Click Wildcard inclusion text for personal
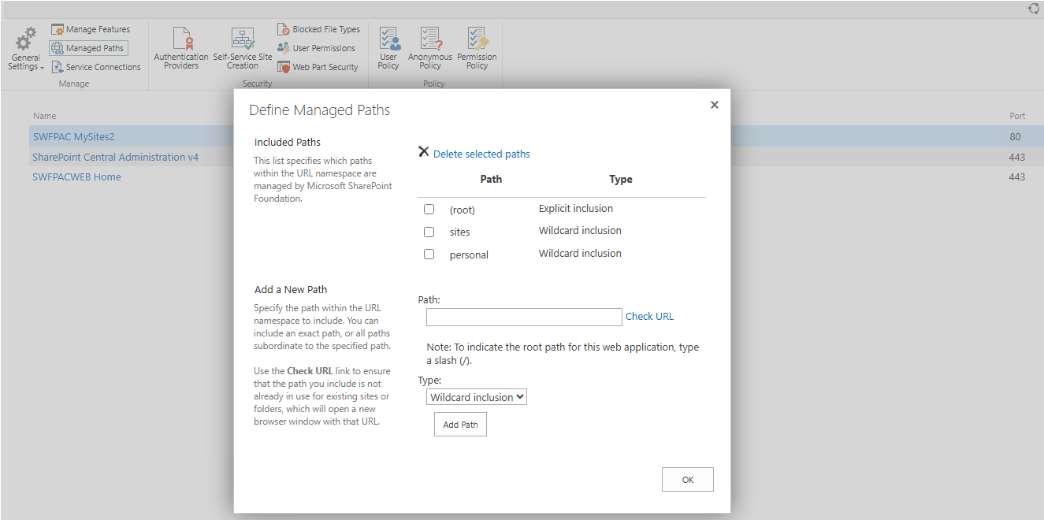The height and width of the screenshot is (520, 1044). (580, 254)
